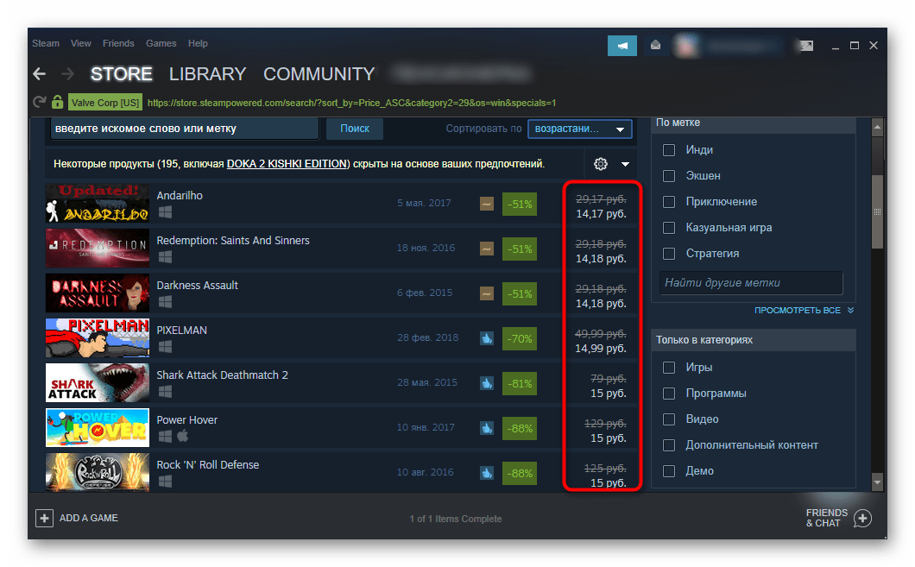Click the Apple platform icon under Power Hover

point(183,436)
